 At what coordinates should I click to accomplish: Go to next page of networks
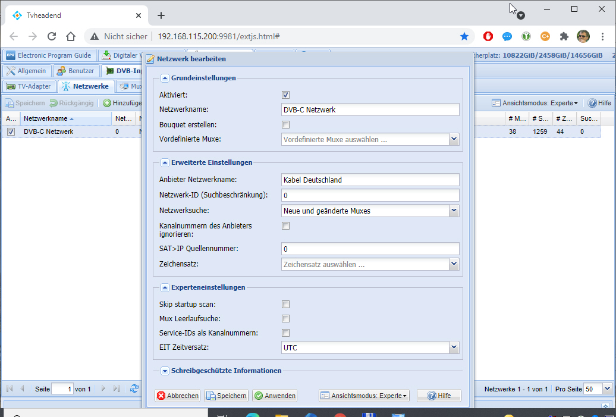click(103, 388)
